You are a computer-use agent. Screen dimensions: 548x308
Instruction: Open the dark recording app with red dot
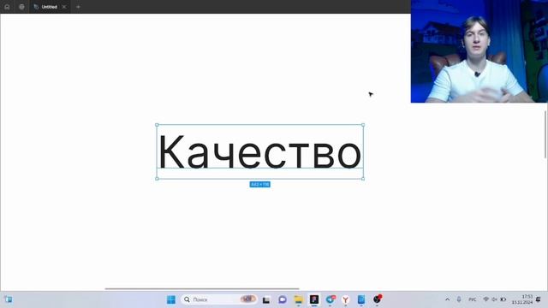(377, 299)
